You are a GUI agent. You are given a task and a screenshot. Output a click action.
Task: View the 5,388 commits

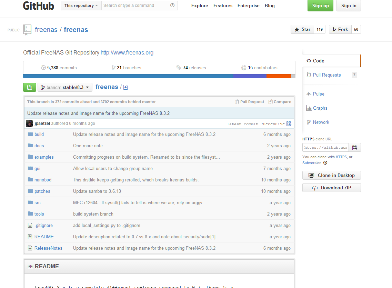tap(59, 68)
